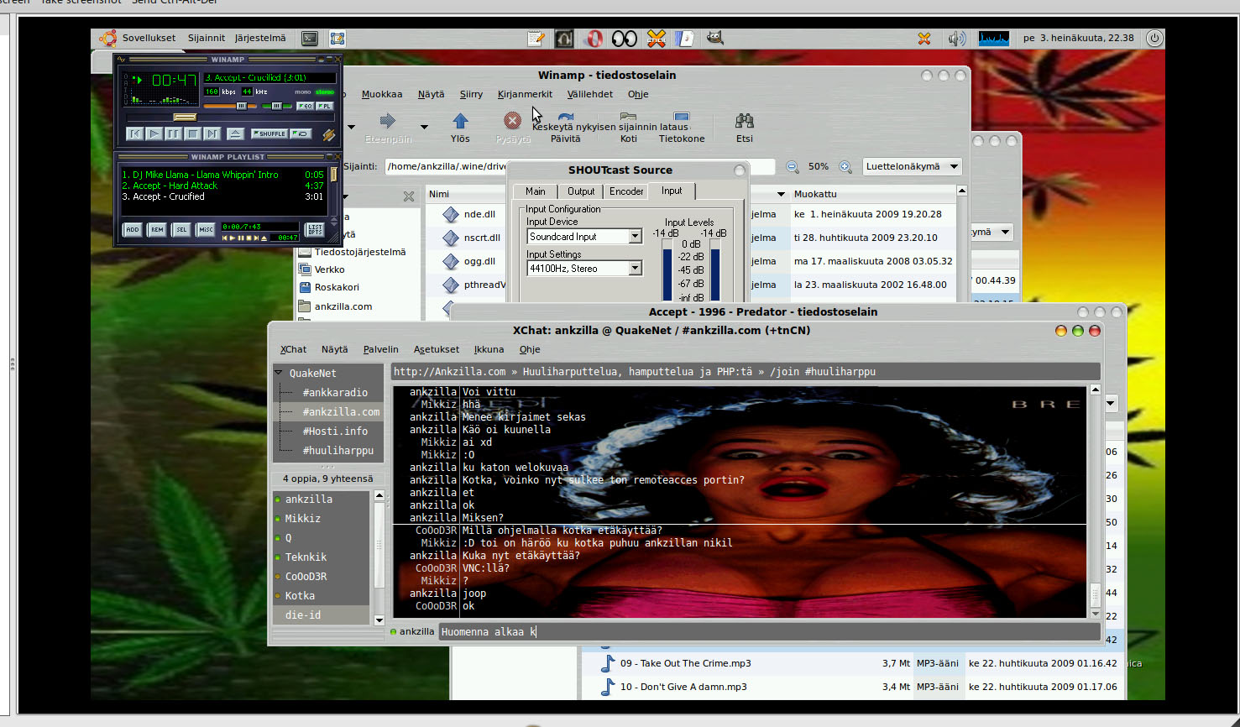Screen dimensions: 1240x727
Task: Click the volume speaker icon in the panel
Action: coord(956,38)
